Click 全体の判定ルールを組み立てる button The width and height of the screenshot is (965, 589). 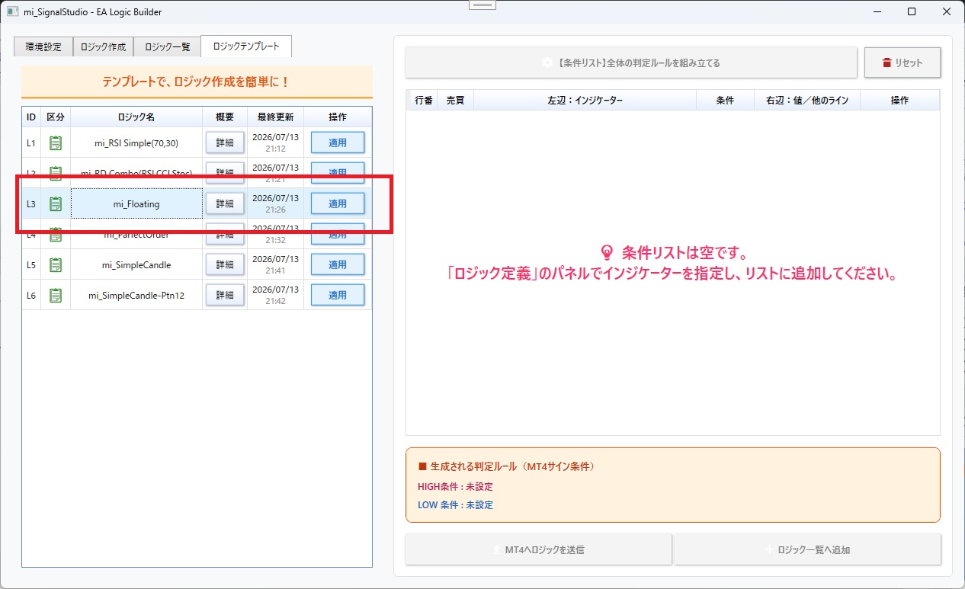[x=631, y=62]
